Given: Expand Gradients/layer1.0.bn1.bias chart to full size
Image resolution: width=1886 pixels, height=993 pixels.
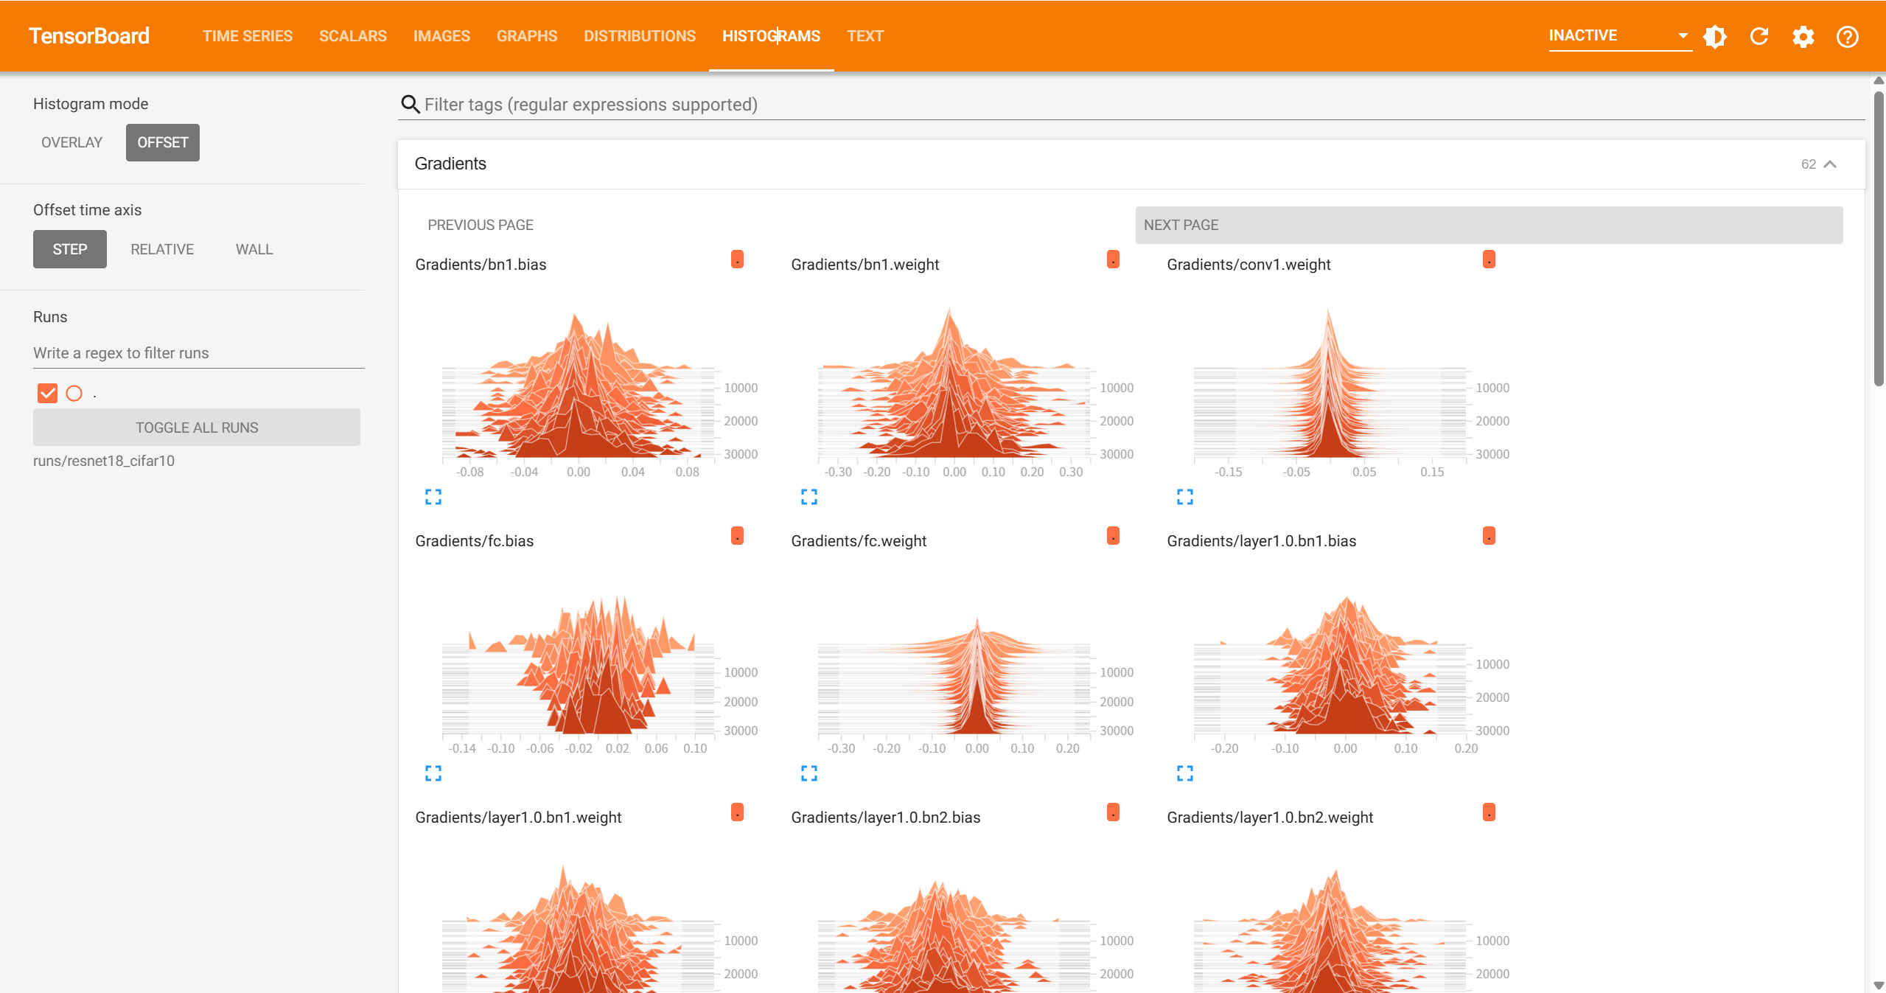Looking at the screenshot, I should (x=1185, y=773).
